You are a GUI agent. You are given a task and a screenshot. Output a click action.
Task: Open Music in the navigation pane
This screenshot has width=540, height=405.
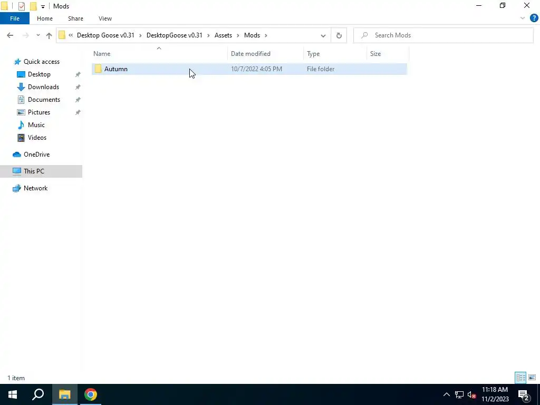tap(36, 125)
